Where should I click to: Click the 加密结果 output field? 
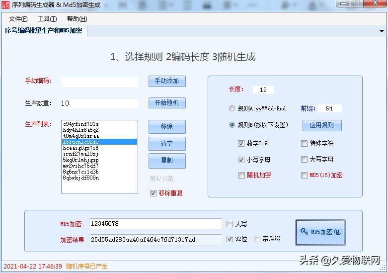[155, 240]
